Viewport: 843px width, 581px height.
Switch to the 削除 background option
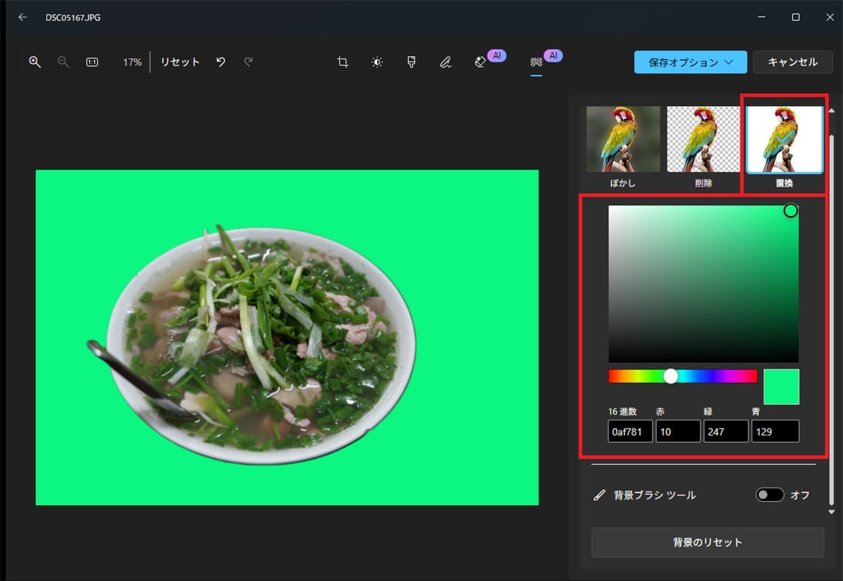coord(703,140)
